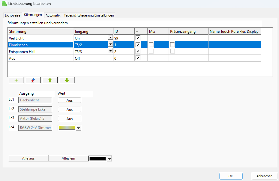This screenshot has width=279, height=181.
Task: Click the eraser delete mood icon
Action: point(33,80)
